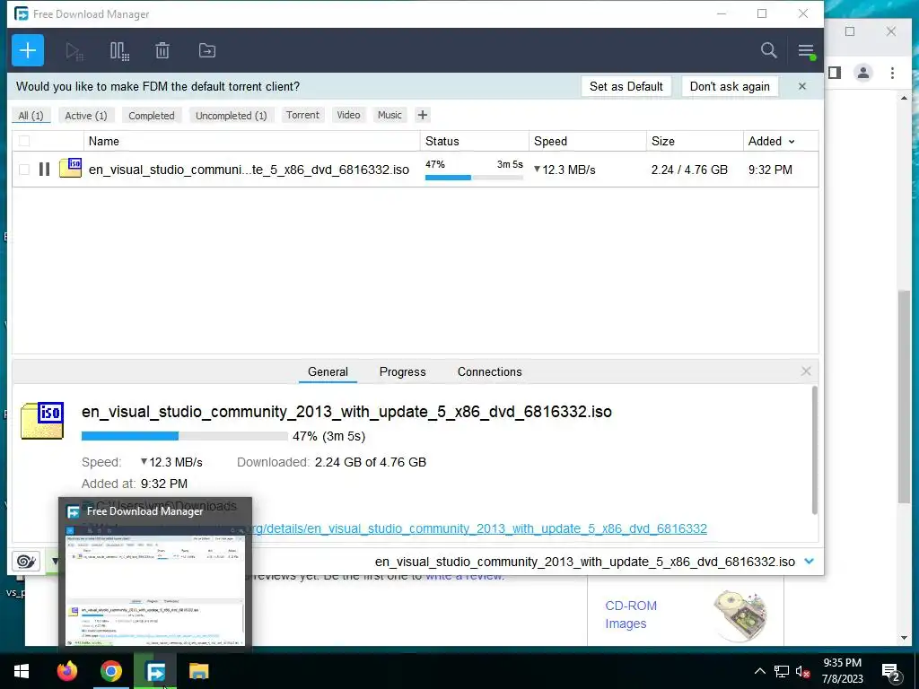This screenshot has height=689, width=919.
Task: Switch to the Connections details tab
Action: click(489, 372)
